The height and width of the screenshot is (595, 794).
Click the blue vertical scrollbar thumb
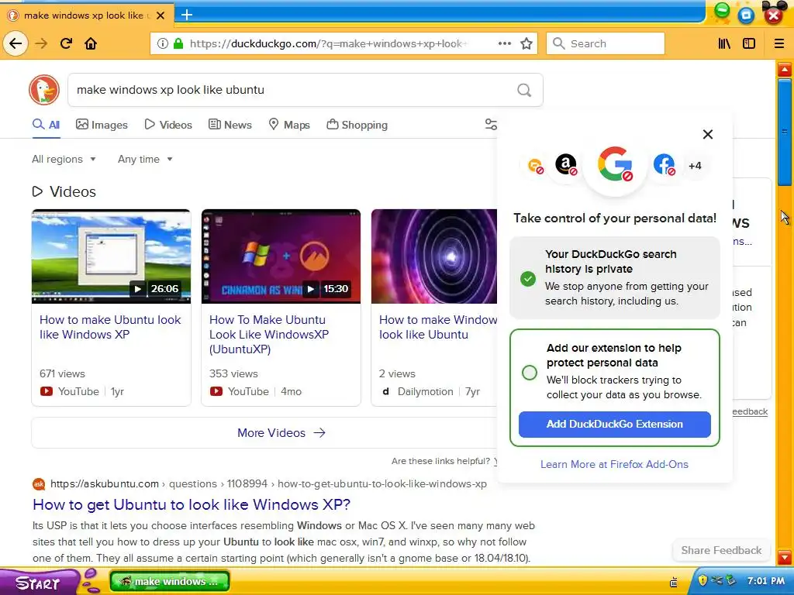click(785, 132)
